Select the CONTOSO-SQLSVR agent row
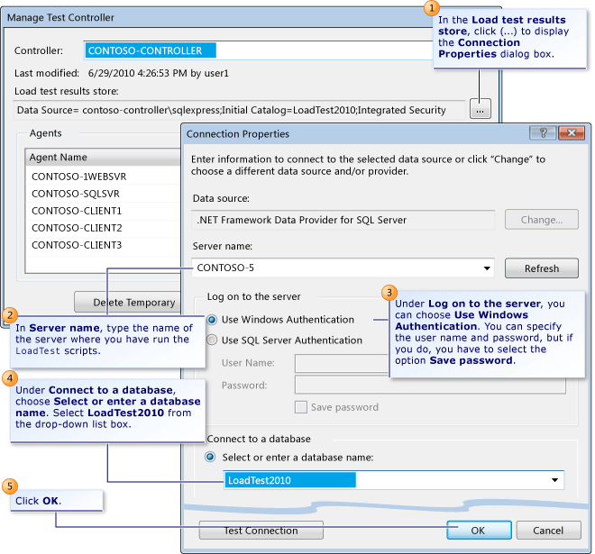The image size is (595, 554). coord(103,194)
